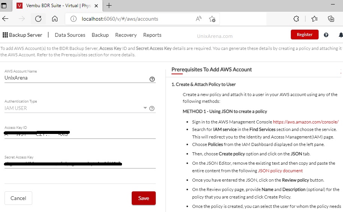
Task: Open the notifications bell icon
Action: tap(341, 35)
